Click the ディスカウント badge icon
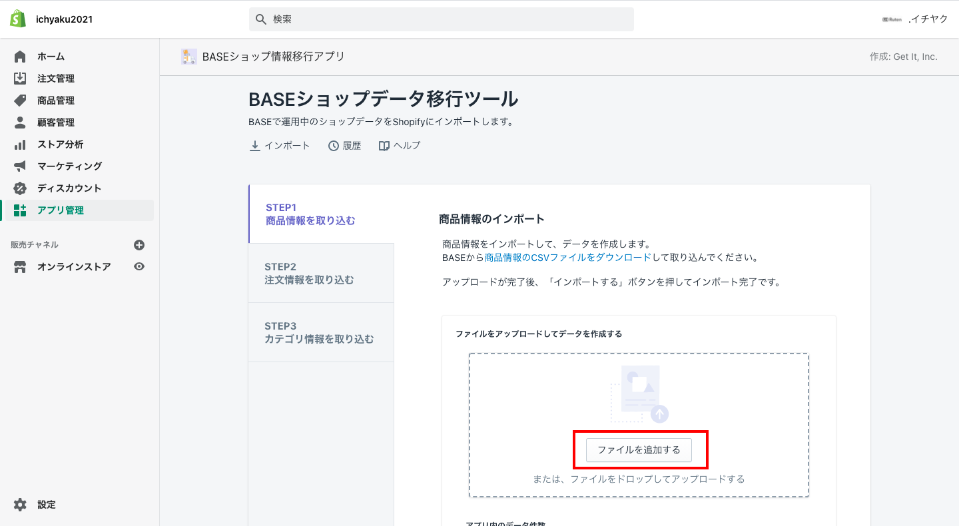 [x=20, y=188]
